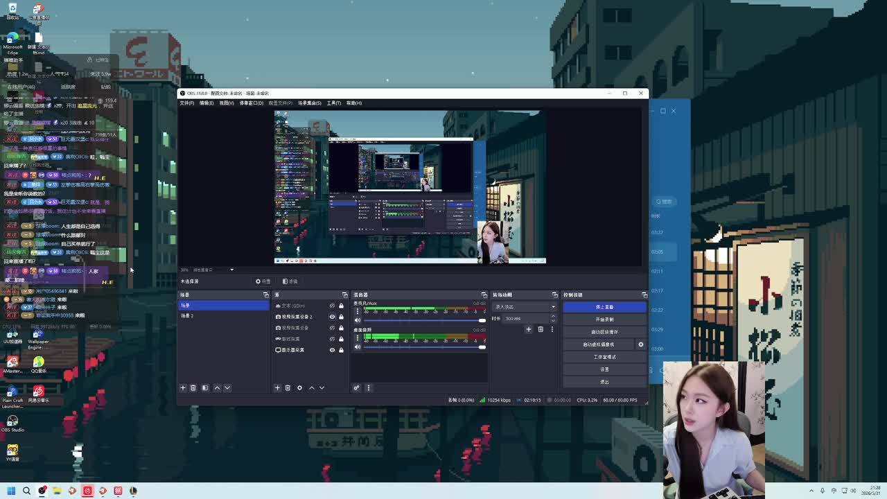The width and height of the screenshot is (887, 499).
Task: Open OBS Settings from Controls panel
Action: coord(604,369)
